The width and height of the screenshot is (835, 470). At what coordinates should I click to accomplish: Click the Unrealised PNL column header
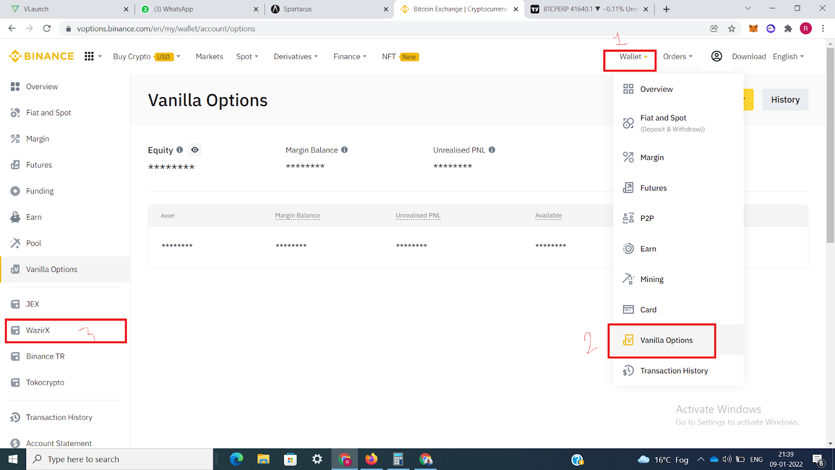(x=418, y=216)
